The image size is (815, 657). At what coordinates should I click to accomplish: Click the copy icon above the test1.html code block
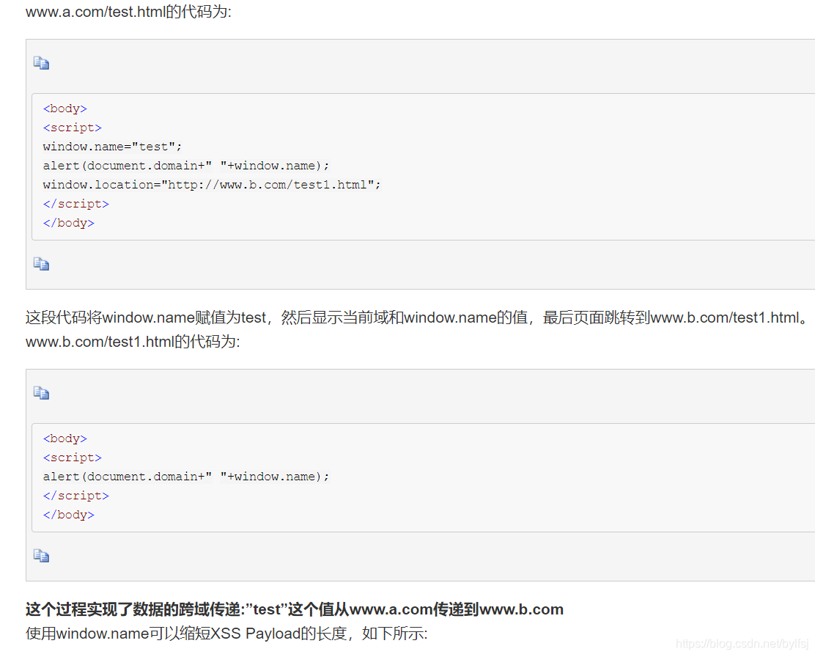(41, 393)
